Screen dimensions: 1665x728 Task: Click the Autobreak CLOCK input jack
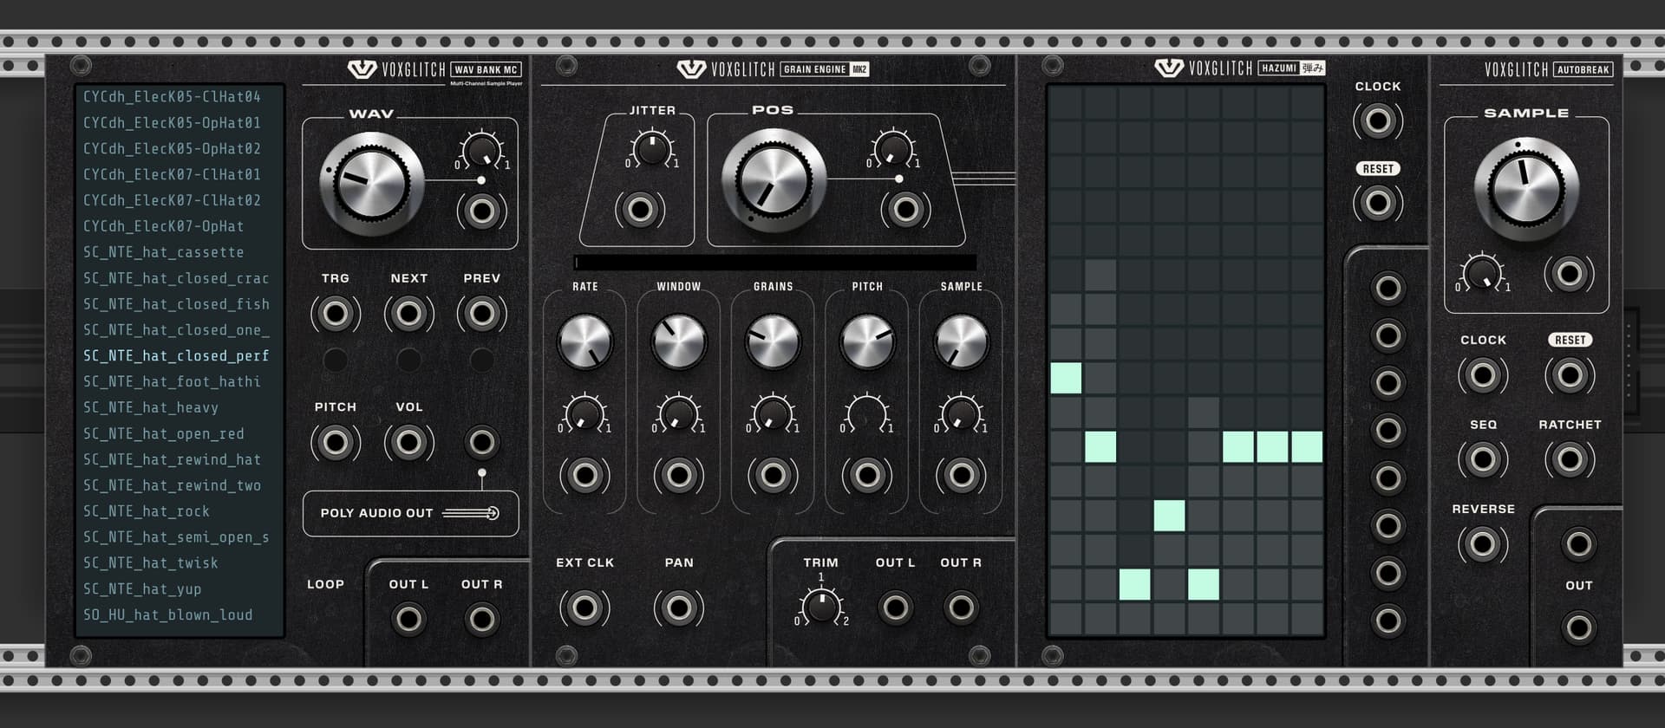(1483, 375)
